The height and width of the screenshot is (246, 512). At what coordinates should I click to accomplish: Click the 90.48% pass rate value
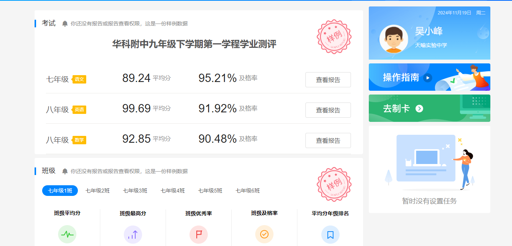pyautogui.click(x=218, y=139)
